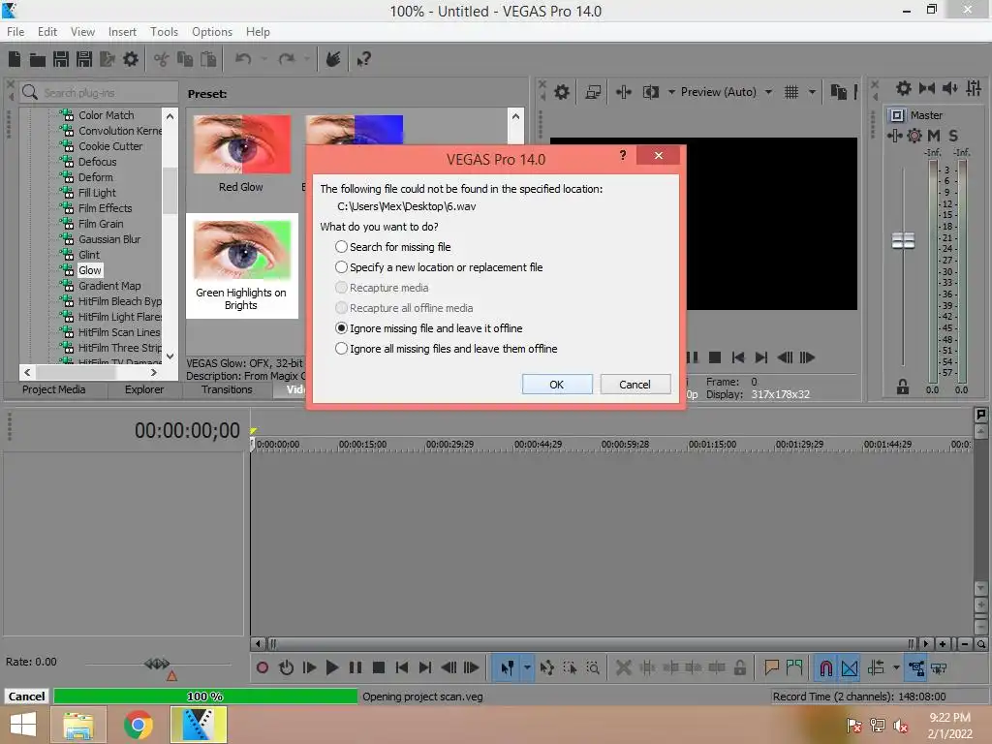Open the Normal Edit Tool dropdown arrow

[x=527, y=667]
